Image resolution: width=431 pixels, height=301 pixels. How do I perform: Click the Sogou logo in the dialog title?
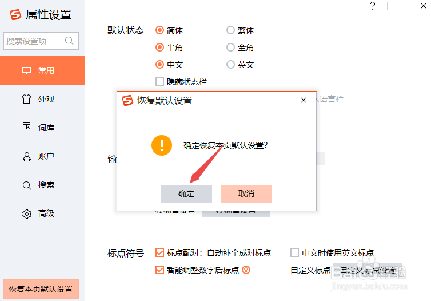pos(127,101)
